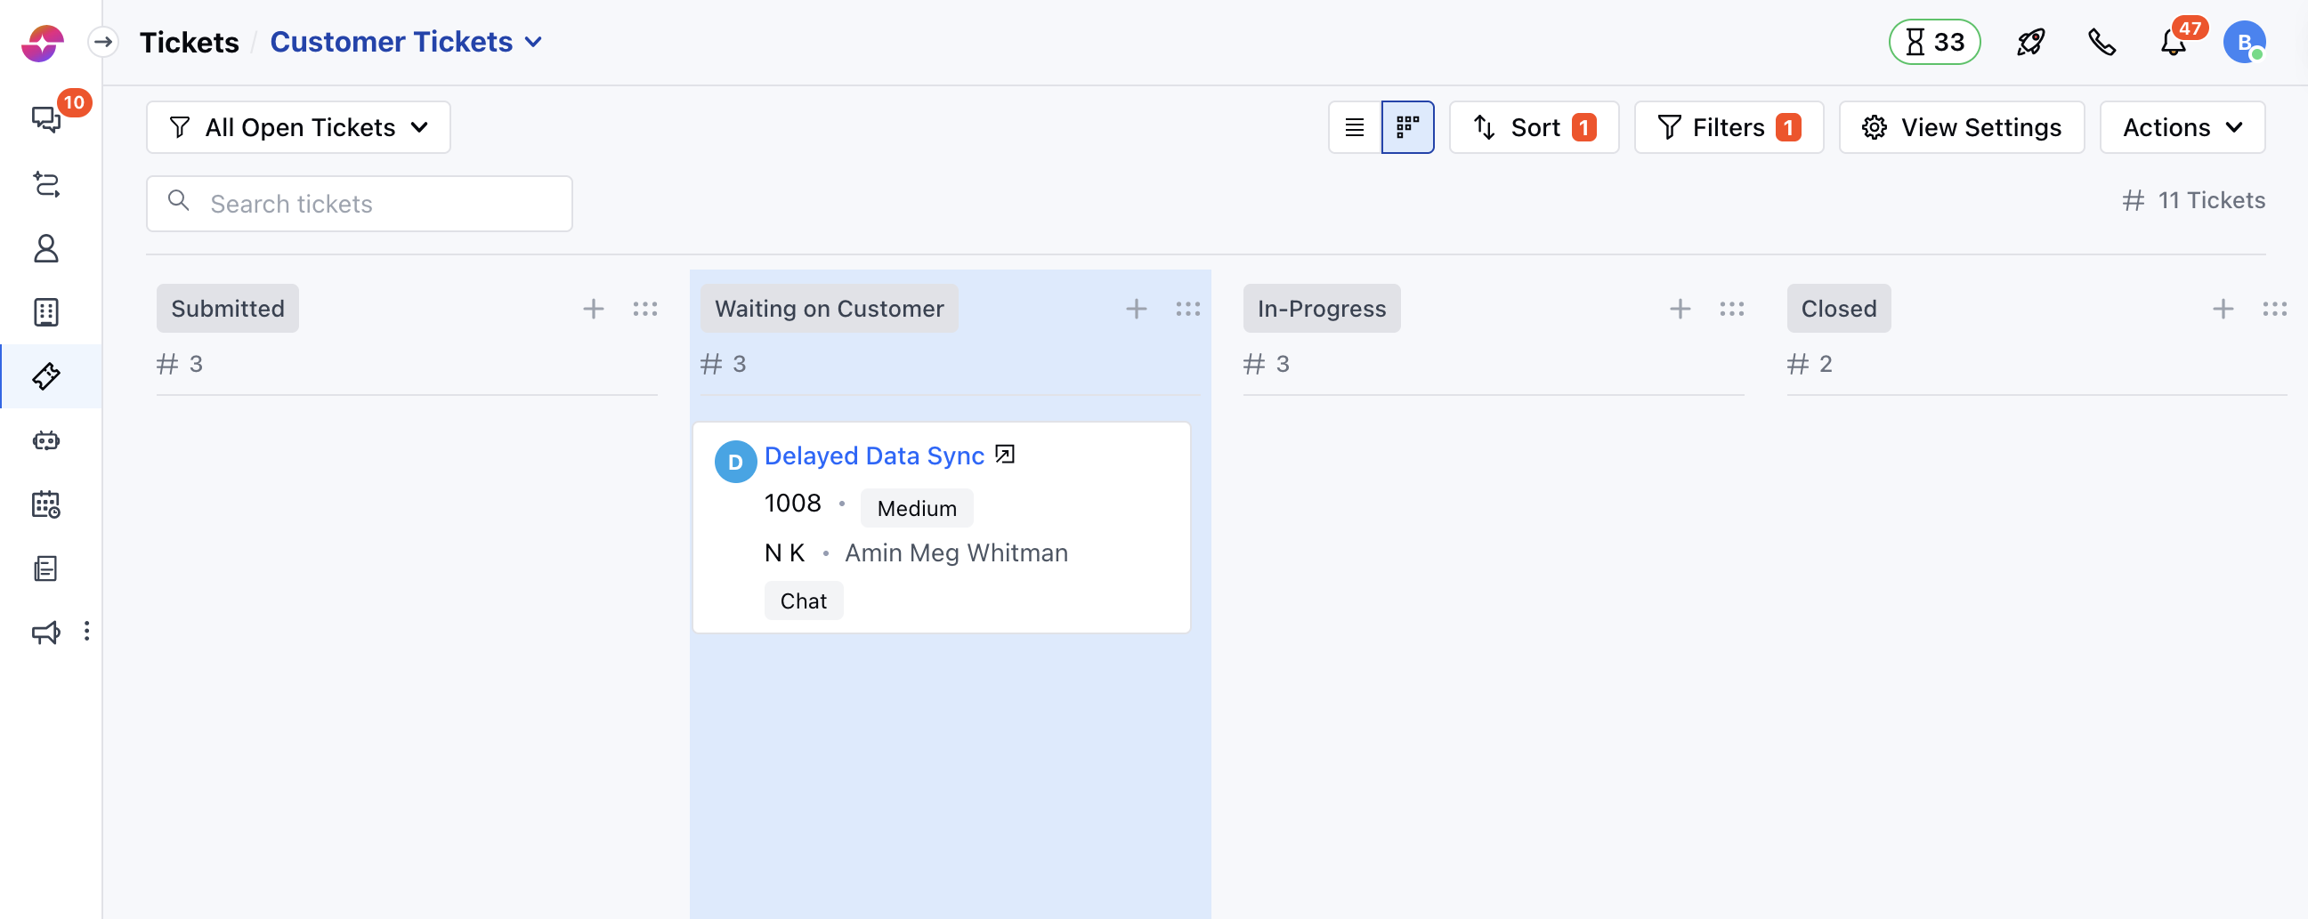Add a ticket to Waiting on Customer column
Image resolution: width=2308 pixels, height=919 pixels.
pos(1136,309)
